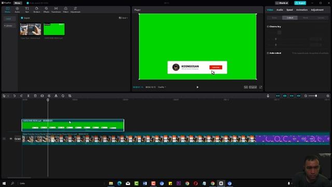Open the Adjustment tab in top toolbar
Screen dimensions: 332x187
(x=75, y=9)
